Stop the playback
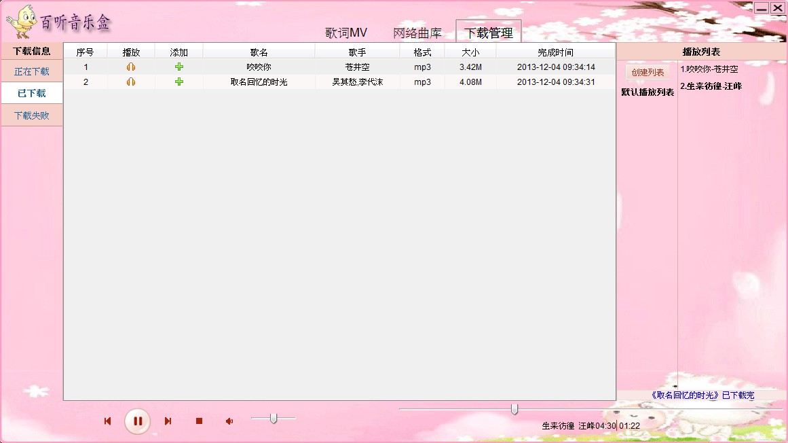788x443 pixels. click(x=199, y=421)
